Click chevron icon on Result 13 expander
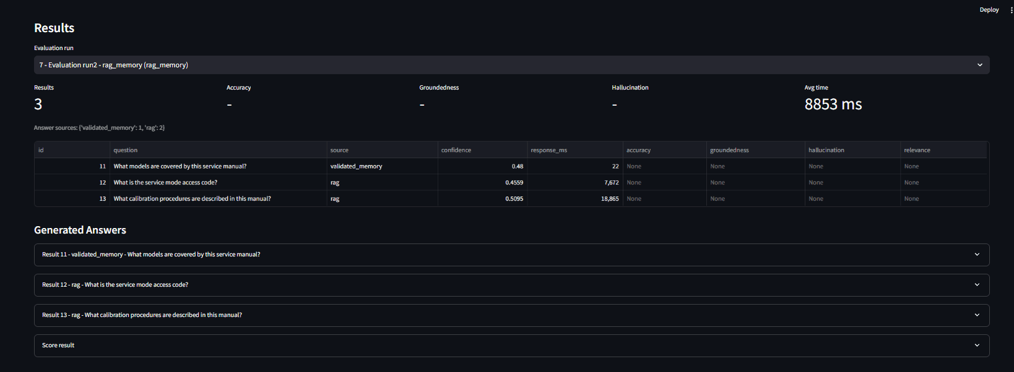Image resolution: width=1014 pixels, height=372 pixels. pos(977,315)
